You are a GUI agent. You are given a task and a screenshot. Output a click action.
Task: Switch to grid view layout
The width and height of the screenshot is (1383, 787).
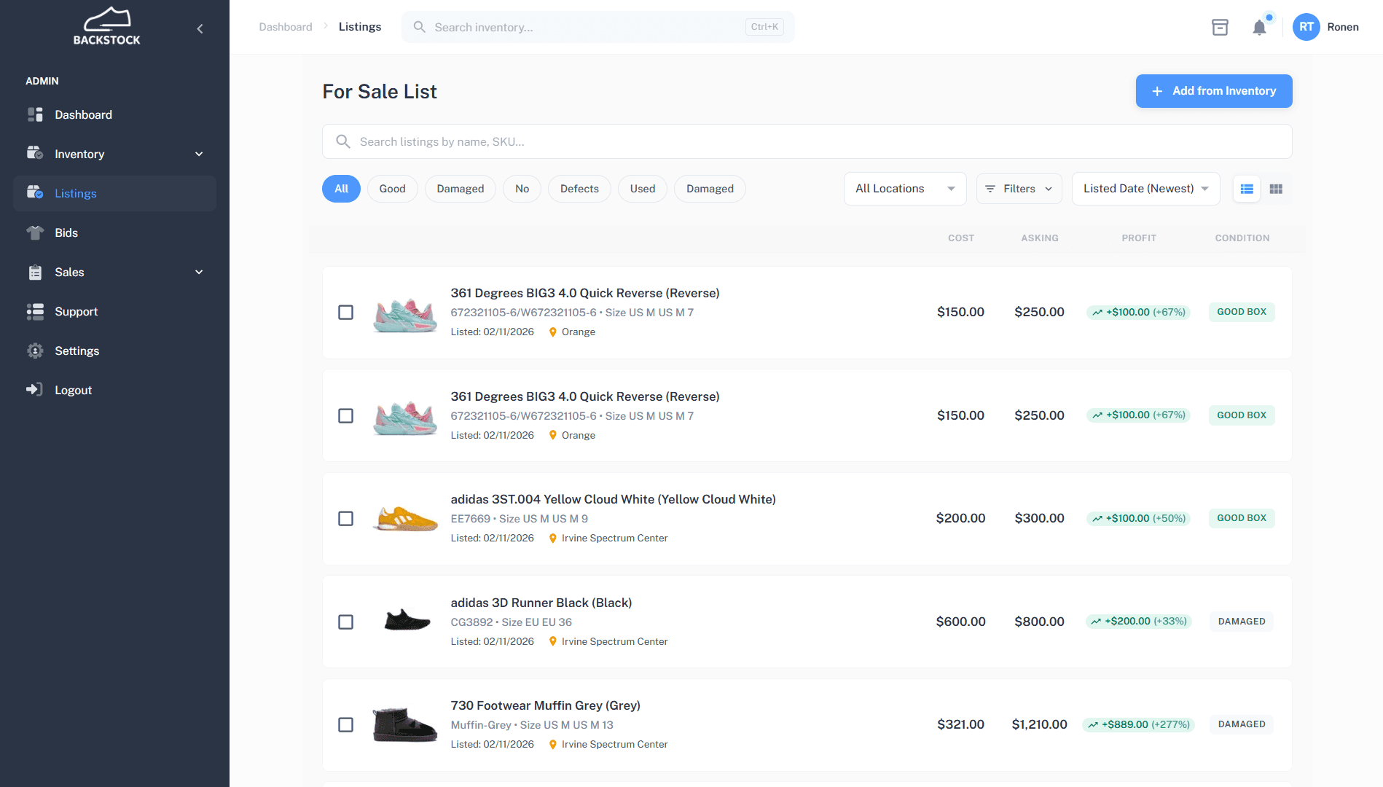(1276, 189)
